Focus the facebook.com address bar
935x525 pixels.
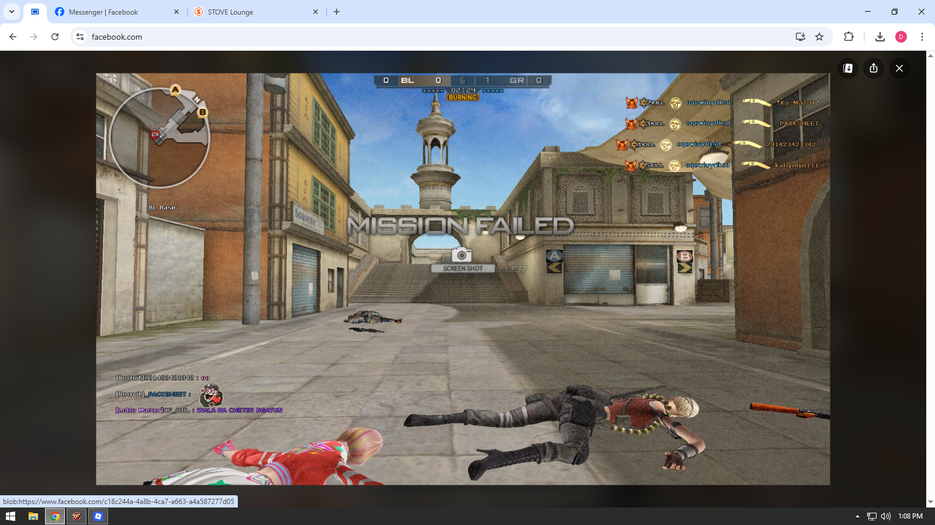point(438,37)
